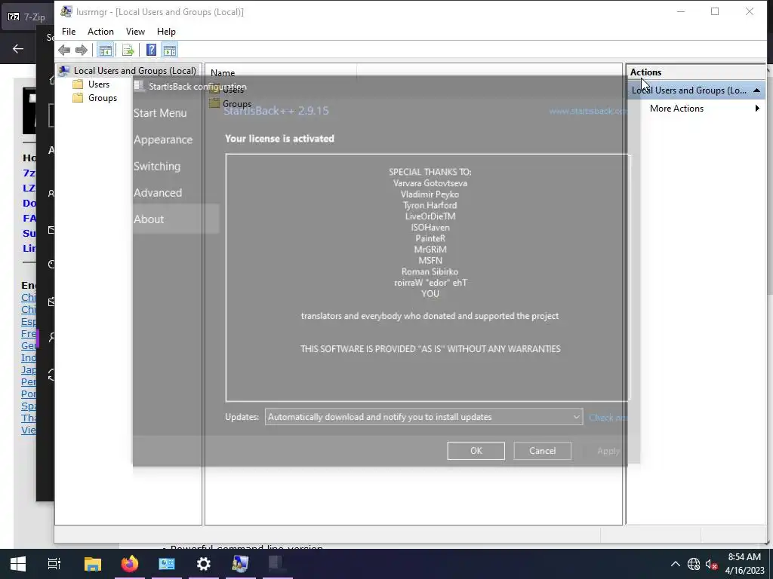773x579 pixels.
Task: Click the Forward arrow in lusrmgr toolbar
Action: pos(82,50)
